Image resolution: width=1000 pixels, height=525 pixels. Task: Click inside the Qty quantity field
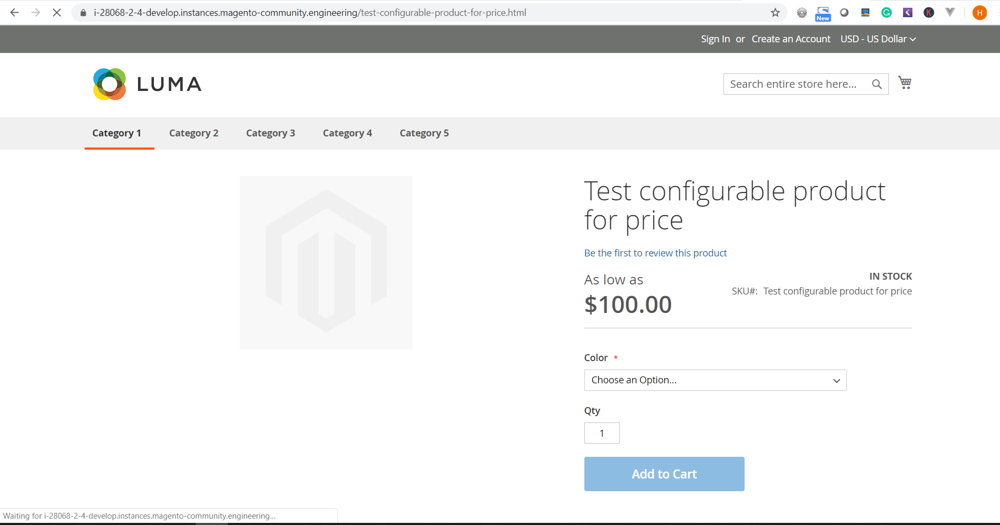601,432
